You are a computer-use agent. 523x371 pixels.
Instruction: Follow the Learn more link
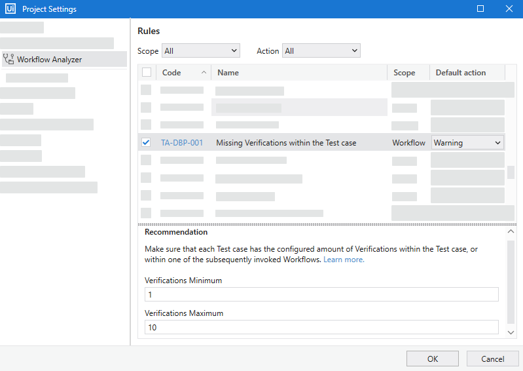tap(344, 260)
